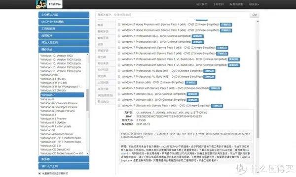Check Windows 7 Ultimate (x64) DVD box
Screen dimensions: 296x177
point(119,94)
